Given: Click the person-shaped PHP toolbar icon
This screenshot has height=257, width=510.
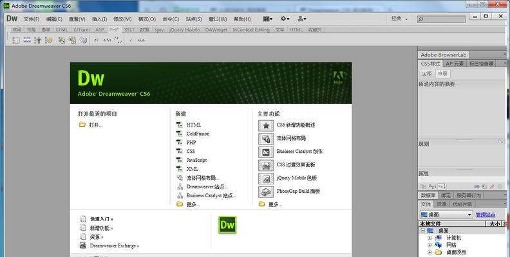Looking at the screenshot, I should pyautogui.click(x=38, y=40).
